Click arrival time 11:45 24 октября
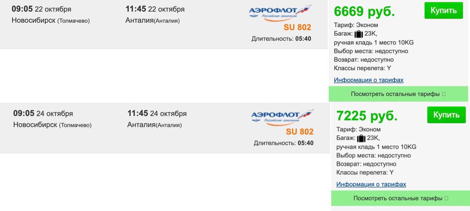The height and width of the screenshot is (211, 470). (157, 114)
